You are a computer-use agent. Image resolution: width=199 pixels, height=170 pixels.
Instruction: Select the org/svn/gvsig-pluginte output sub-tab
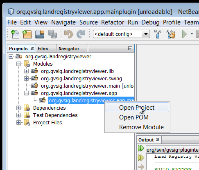click(172, 150)
